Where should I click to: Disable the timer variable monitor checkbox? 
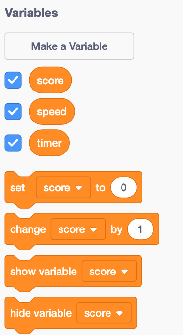pos(13,143)
